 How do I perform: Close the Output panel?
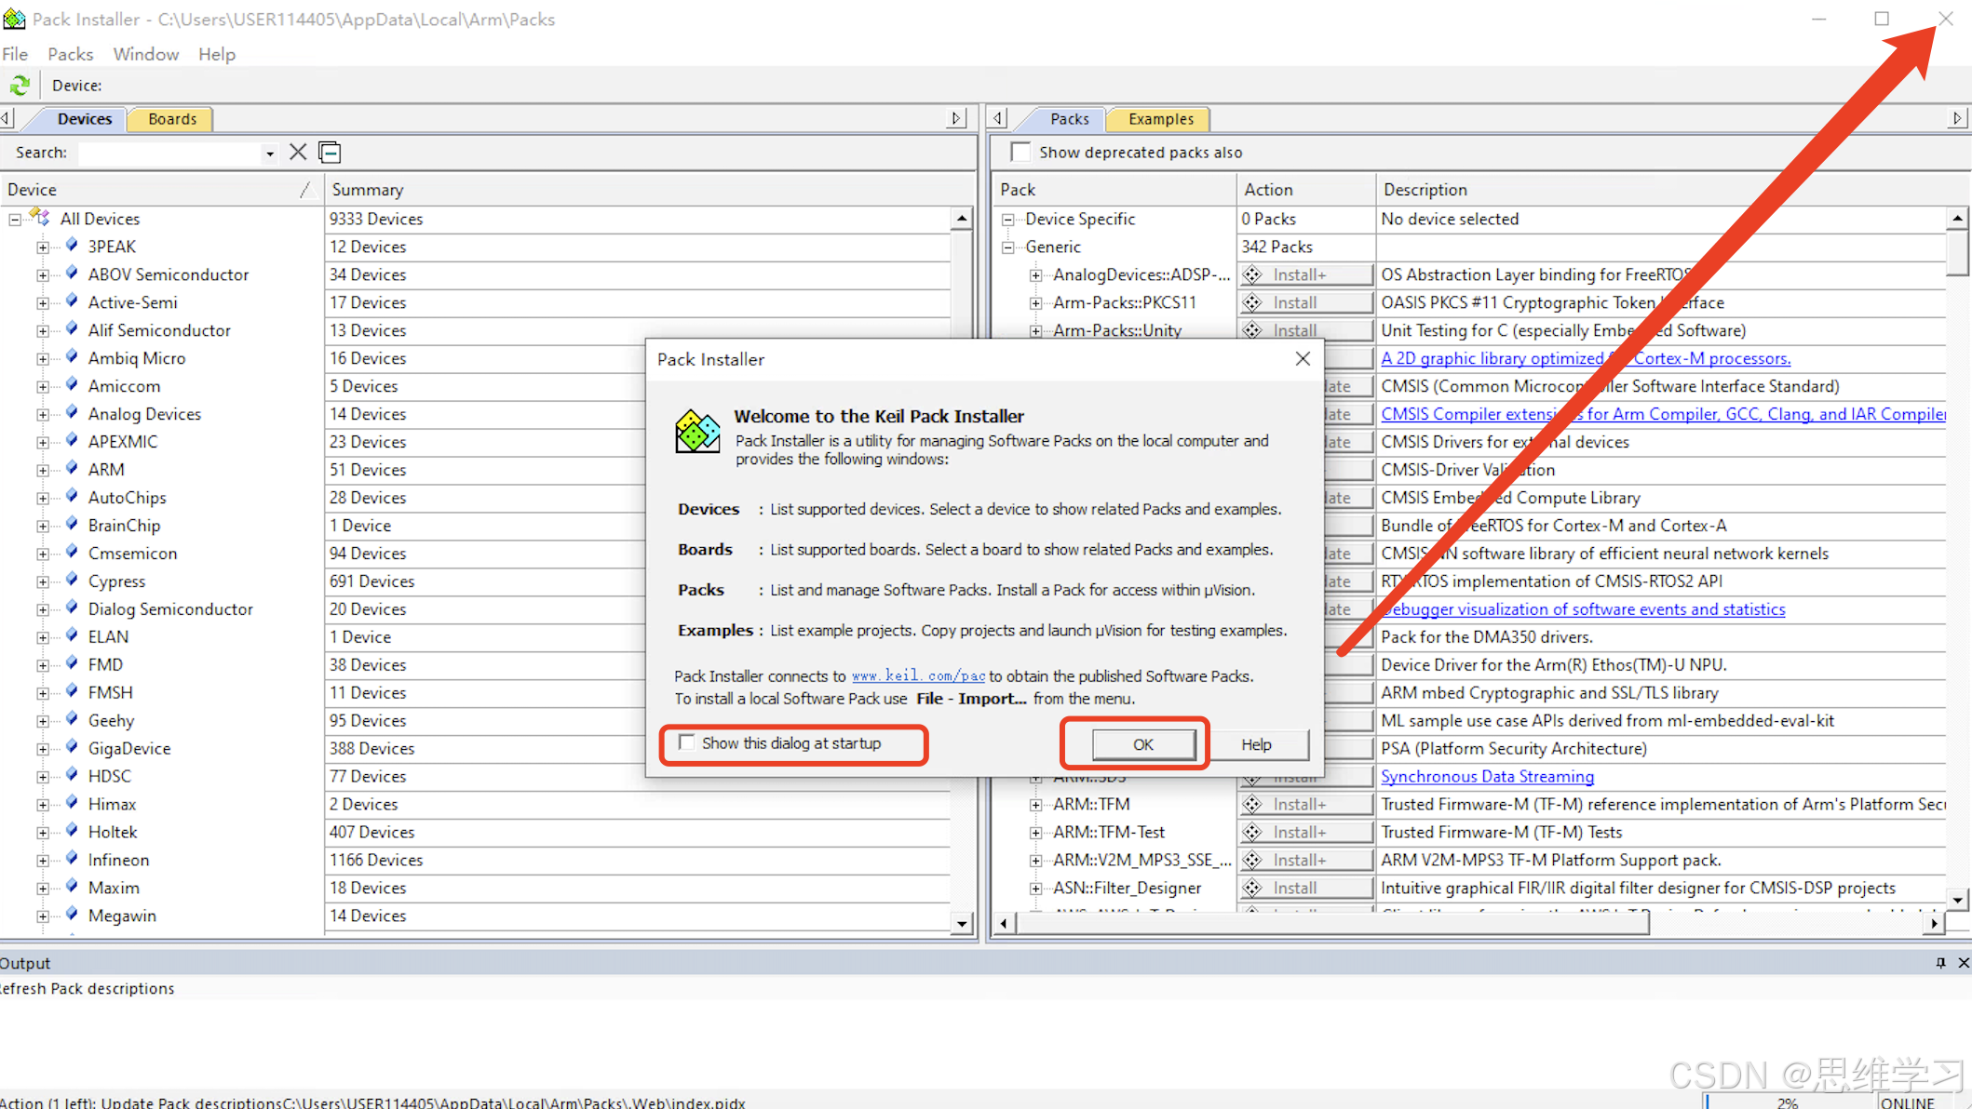pyautogui.click(x=1963, y=963)
